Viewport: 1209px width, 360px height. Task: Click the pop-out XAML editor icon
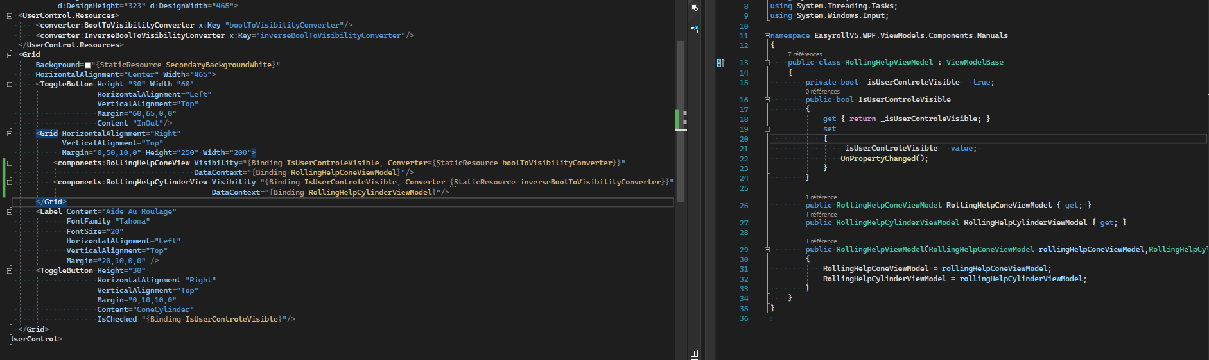(x=694, y=29)
